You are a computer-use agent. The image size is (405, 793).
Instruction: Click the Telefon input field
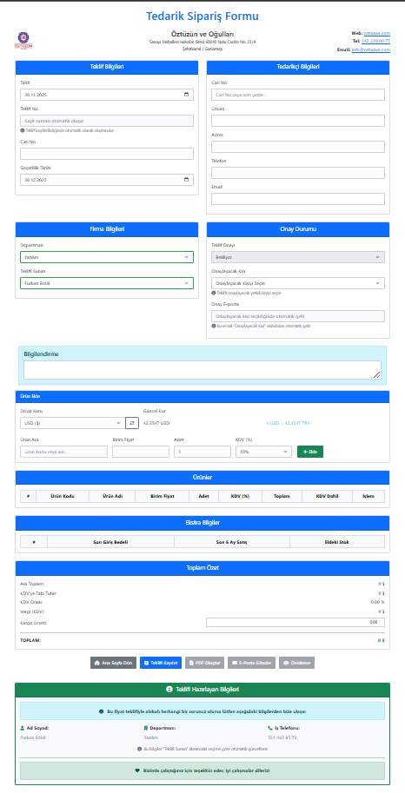(x=298, y=173)
